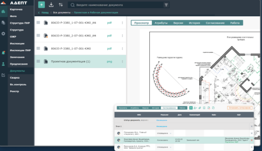The width and height of the screenshot is (262, 151).
Task: Click green plus button in approval overlay
Action: point(191,108)
